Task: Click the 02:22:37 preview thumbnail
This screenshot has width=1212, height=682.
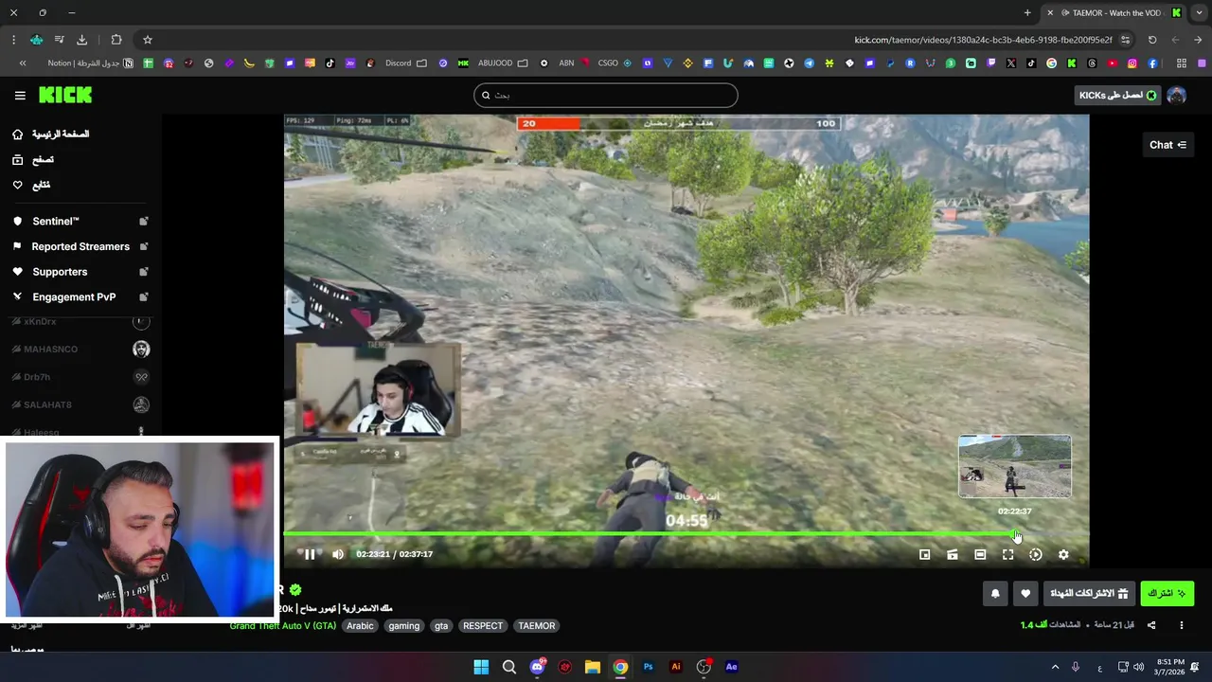Action: click(1015, 466)
